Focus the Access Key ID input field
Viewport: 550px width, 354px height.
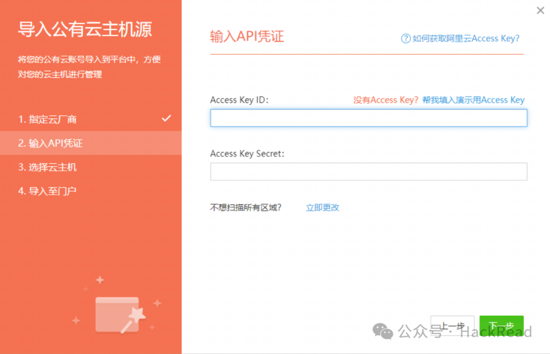(x=368, y=118)
